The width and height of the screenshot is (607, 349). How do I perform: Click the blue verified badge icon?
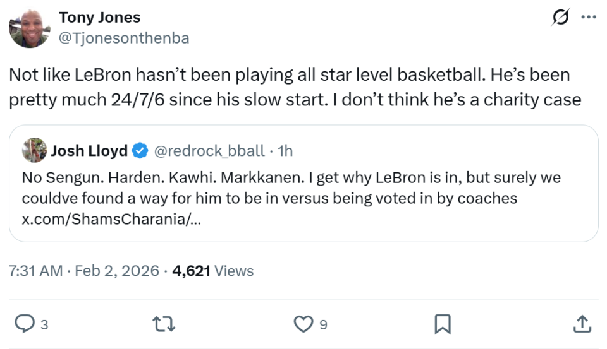coord(141,151)
